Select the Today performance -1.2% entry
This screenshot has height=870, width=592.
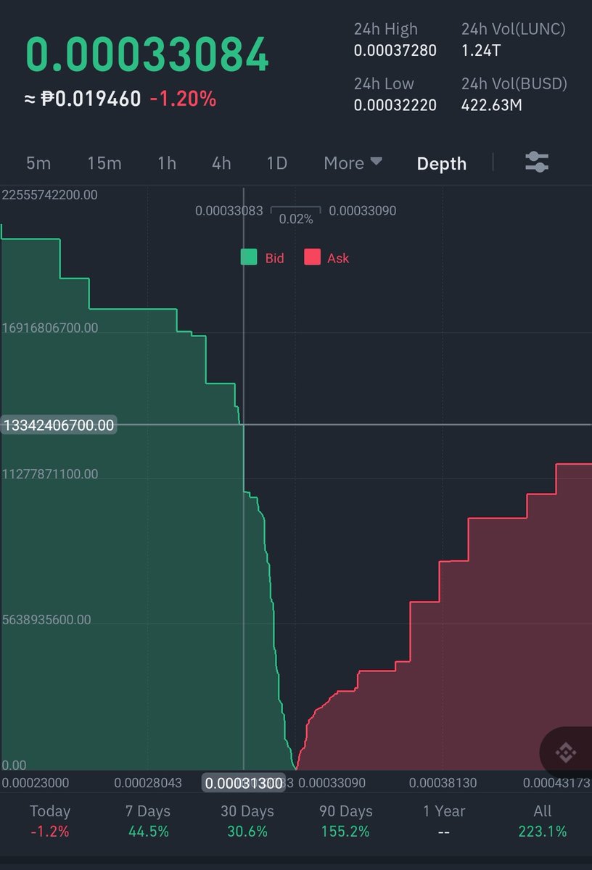50,821
